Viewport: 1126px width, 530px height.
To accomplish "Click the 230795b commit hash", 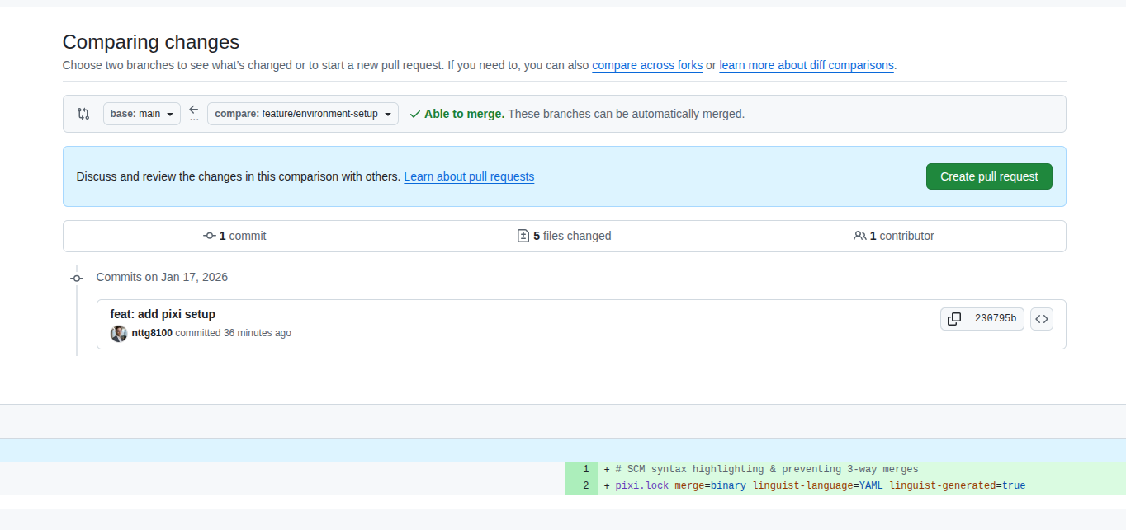I will click(995, 318).
